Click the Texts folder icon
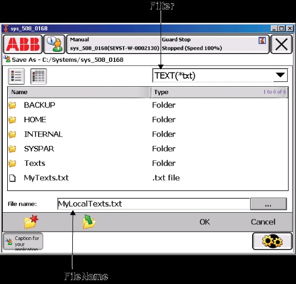This screenshot has height=284, width=296. (12, 163)
